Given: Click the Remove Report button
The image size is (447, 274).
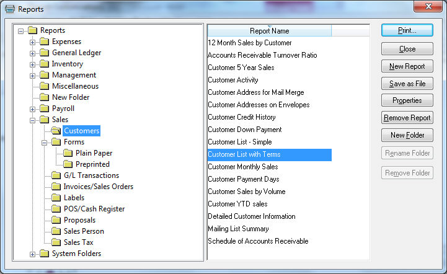Looking at the screenshot, I should pos(407,118).
